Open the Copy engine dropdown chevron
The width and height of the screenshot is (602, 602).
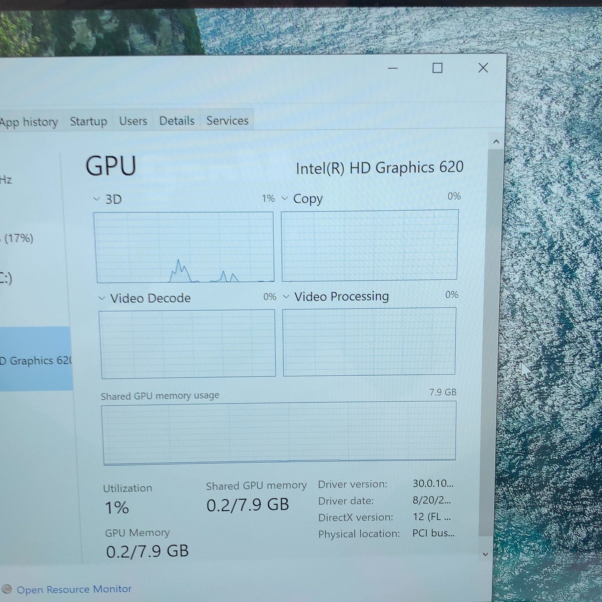pyautogui.click(x=285, y=198)
